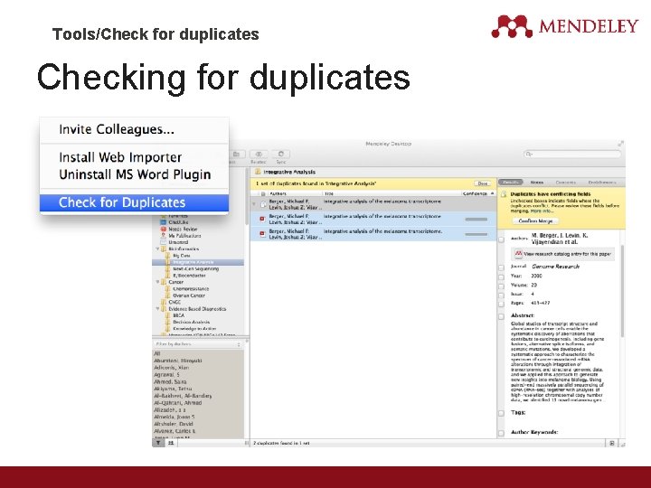This screenshot has width=651, height=488.
Task: Click the Needs Review icon in sidebar
Action: click(x=163, y=229)
